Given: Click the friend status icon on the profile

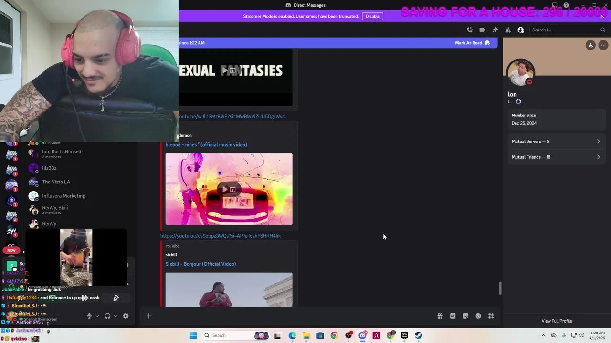Looking at the screenshot, I should pyautogui.click(x=590, y=45).
